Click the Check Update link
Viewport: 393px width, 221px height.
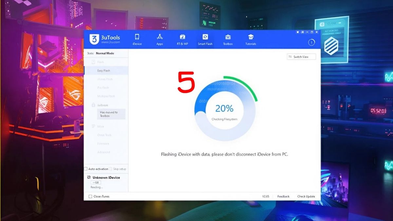pos(307,196)
